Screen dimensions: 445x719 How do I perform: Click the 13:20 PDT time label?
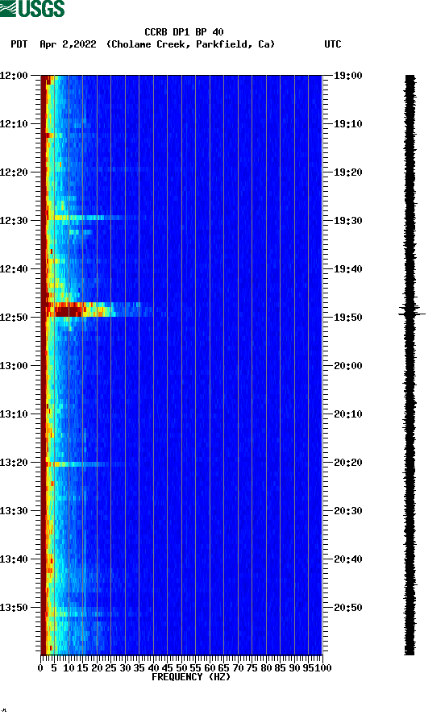(15, 463)
